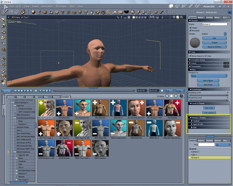Click the Add LOD button
233x186 pixels.
[209, 108]
